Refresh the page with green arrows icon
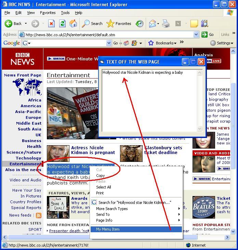238x250 pixels. coord(62,24)
